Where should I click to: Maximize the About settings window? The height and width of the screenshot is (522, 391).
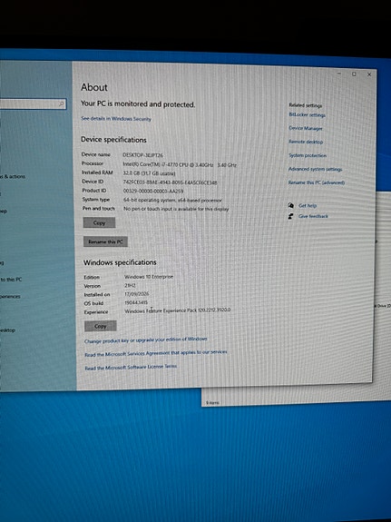pyautogui.click(x=354, y=74)
